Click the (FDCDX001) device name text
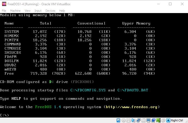Viewport: 188px width, 123px height. [x=82, y=82]
